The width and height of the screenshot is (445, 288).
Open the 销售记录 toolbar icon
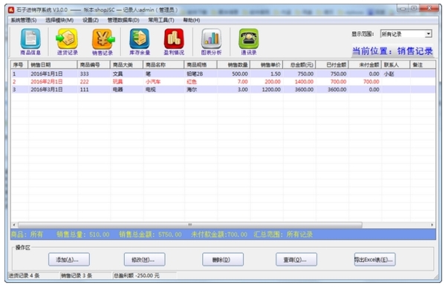[103, 42]
